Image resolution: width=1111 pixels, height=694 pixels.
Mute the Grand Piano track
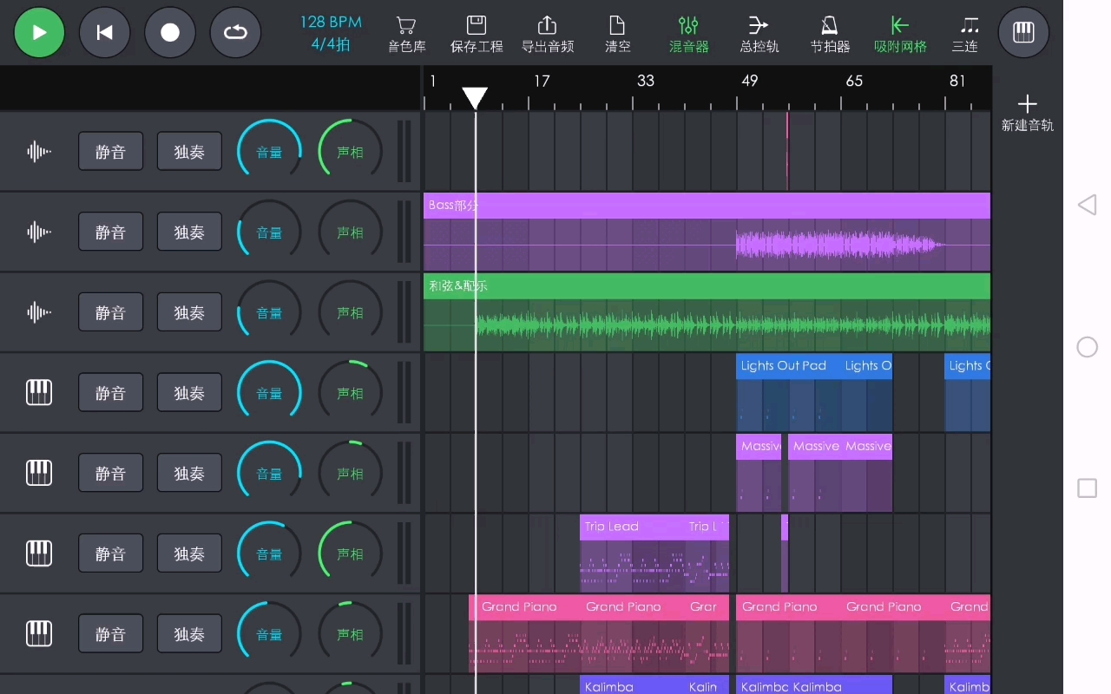click(x=110, y=634)
